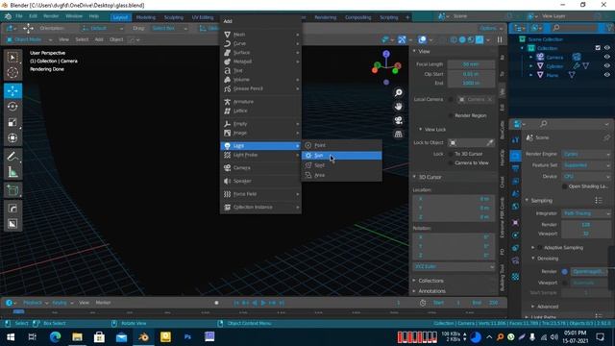Select the Cursor tool

(x=12, y=73)
